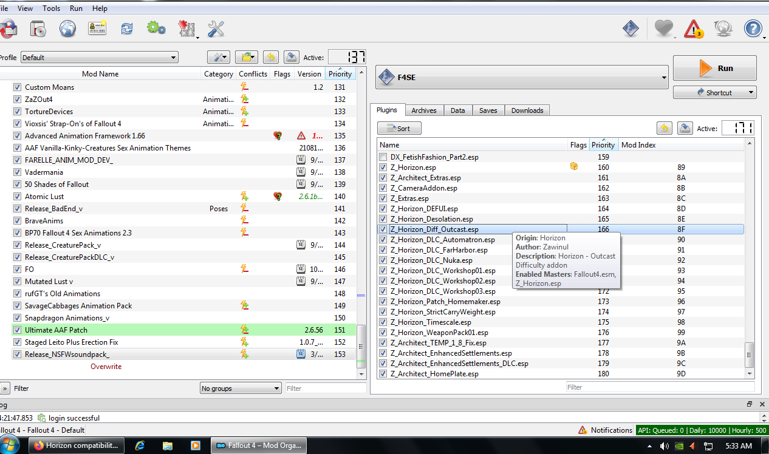
Task: Open the Help question mark icon
Action: pos(753,29)
